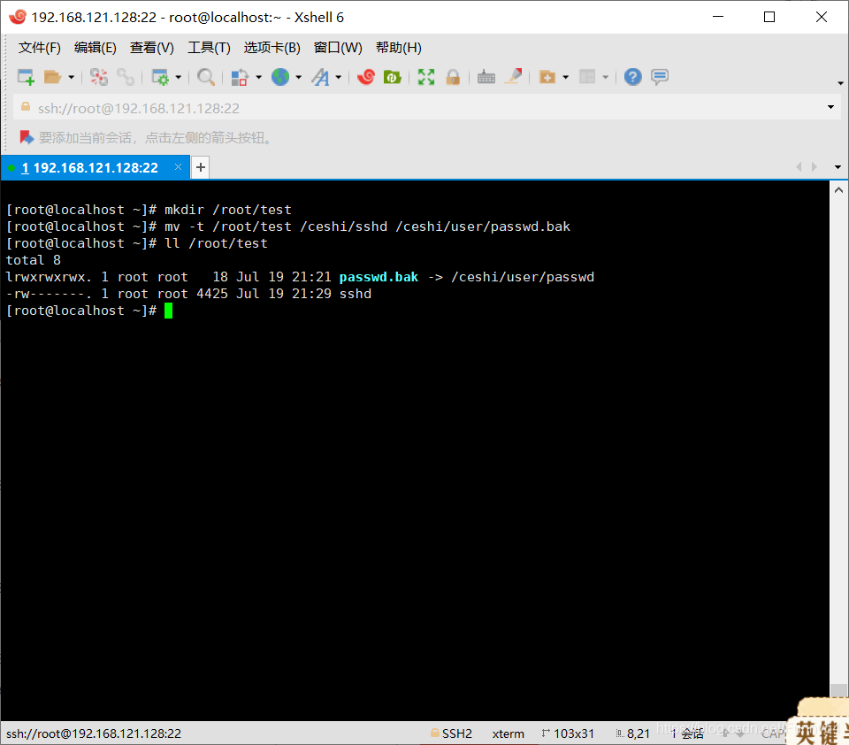The width and height of the screenshot is (849, 745).
Task: Click the Find magnifier icon
Action: tap(206, 77)
